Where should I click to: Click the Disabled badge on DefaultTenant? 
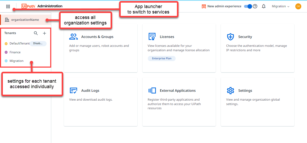[x=38, y=43]
